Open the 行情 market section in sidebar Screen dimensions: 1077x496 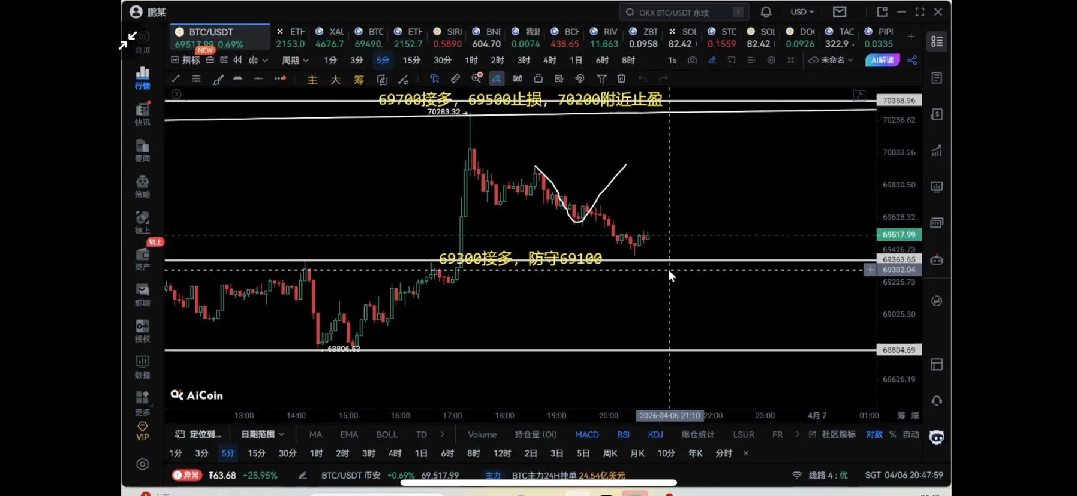click(142, 78)
